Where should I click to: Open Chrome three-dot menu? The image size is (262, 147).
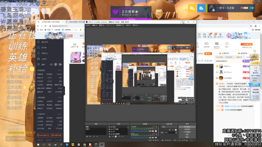click(259, 26)
